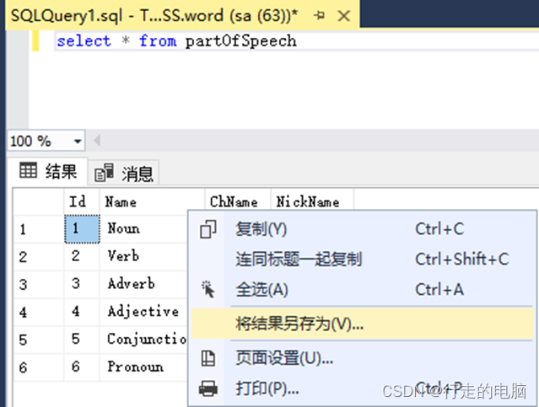Close the SQLQuery1.sql tab

pos(343,16)
